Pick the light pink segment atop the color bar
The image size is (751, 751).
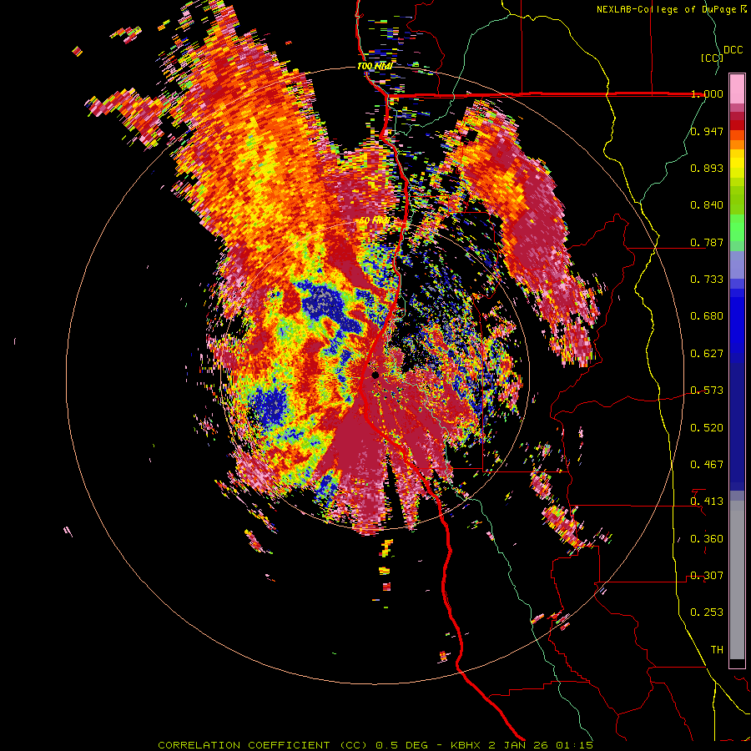737,88
